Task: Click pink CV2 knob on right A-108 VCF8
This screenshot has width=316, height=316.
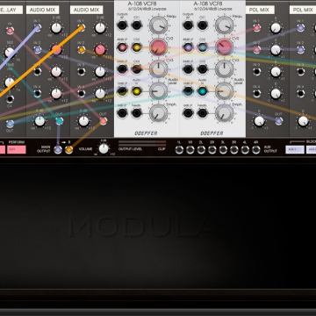Action: tap(225, 47)
